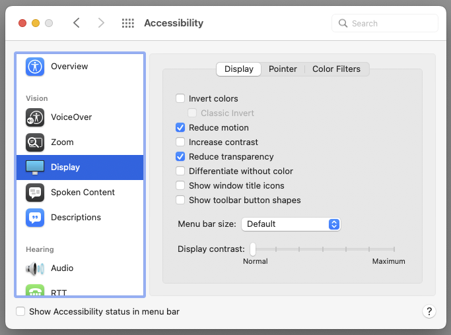
Task: Select the Audio speaker icon
Action: [x=35, y=268]
